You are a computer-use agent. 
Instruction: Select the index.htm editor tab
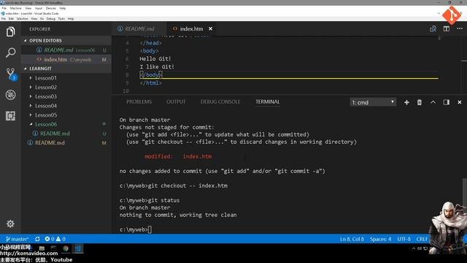pyautogui.click(x=190, y=28)
